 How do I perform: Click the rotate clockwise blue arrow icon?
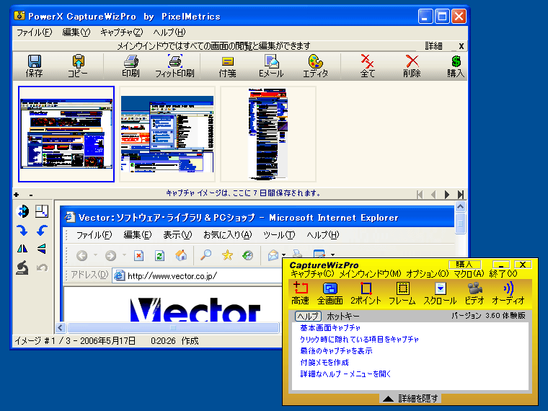[x=22, y=230]
